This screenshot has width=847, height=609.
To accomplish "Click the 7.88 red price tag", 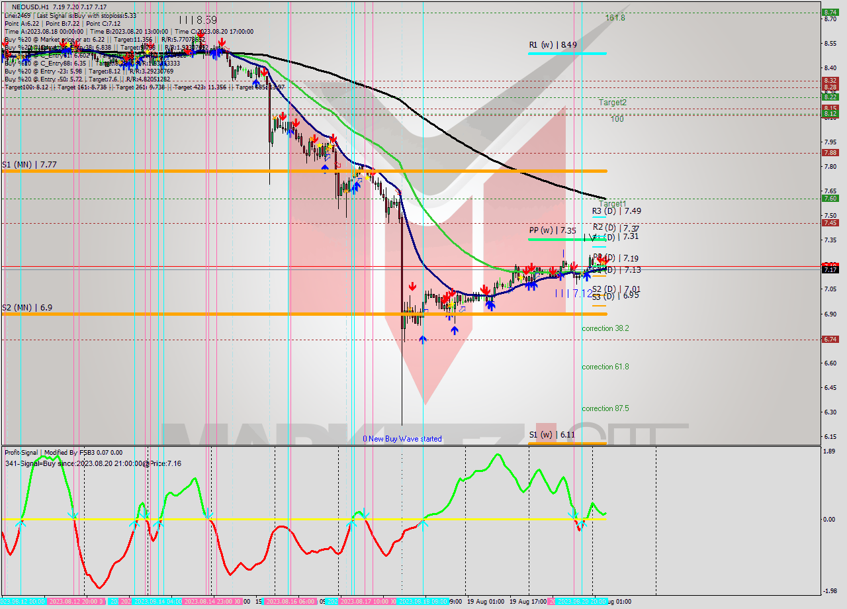I will pyautogui.click(x=830, y=152).
